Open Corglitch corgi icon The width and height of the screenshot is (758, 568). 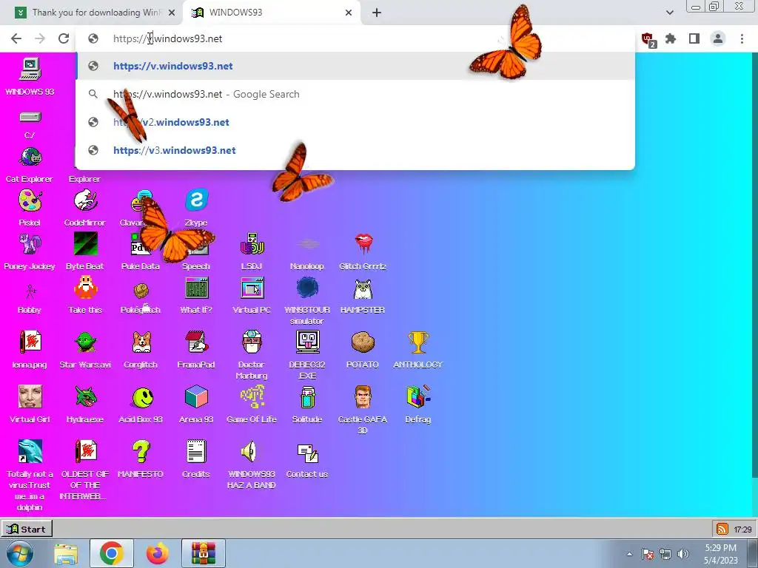141,342
